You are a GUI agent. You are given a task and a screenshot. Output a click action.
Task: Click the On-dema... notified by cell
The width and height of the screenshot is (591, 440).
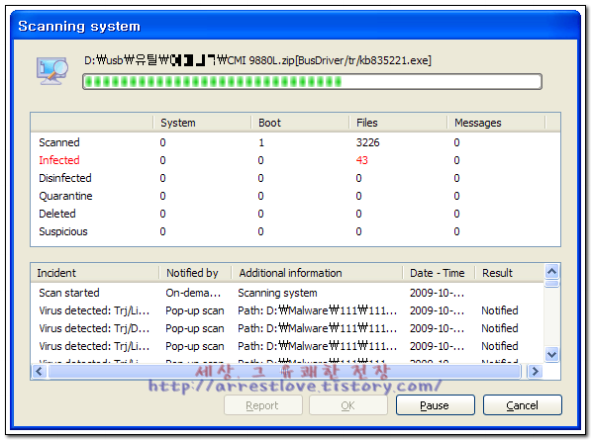pos(193,293)
